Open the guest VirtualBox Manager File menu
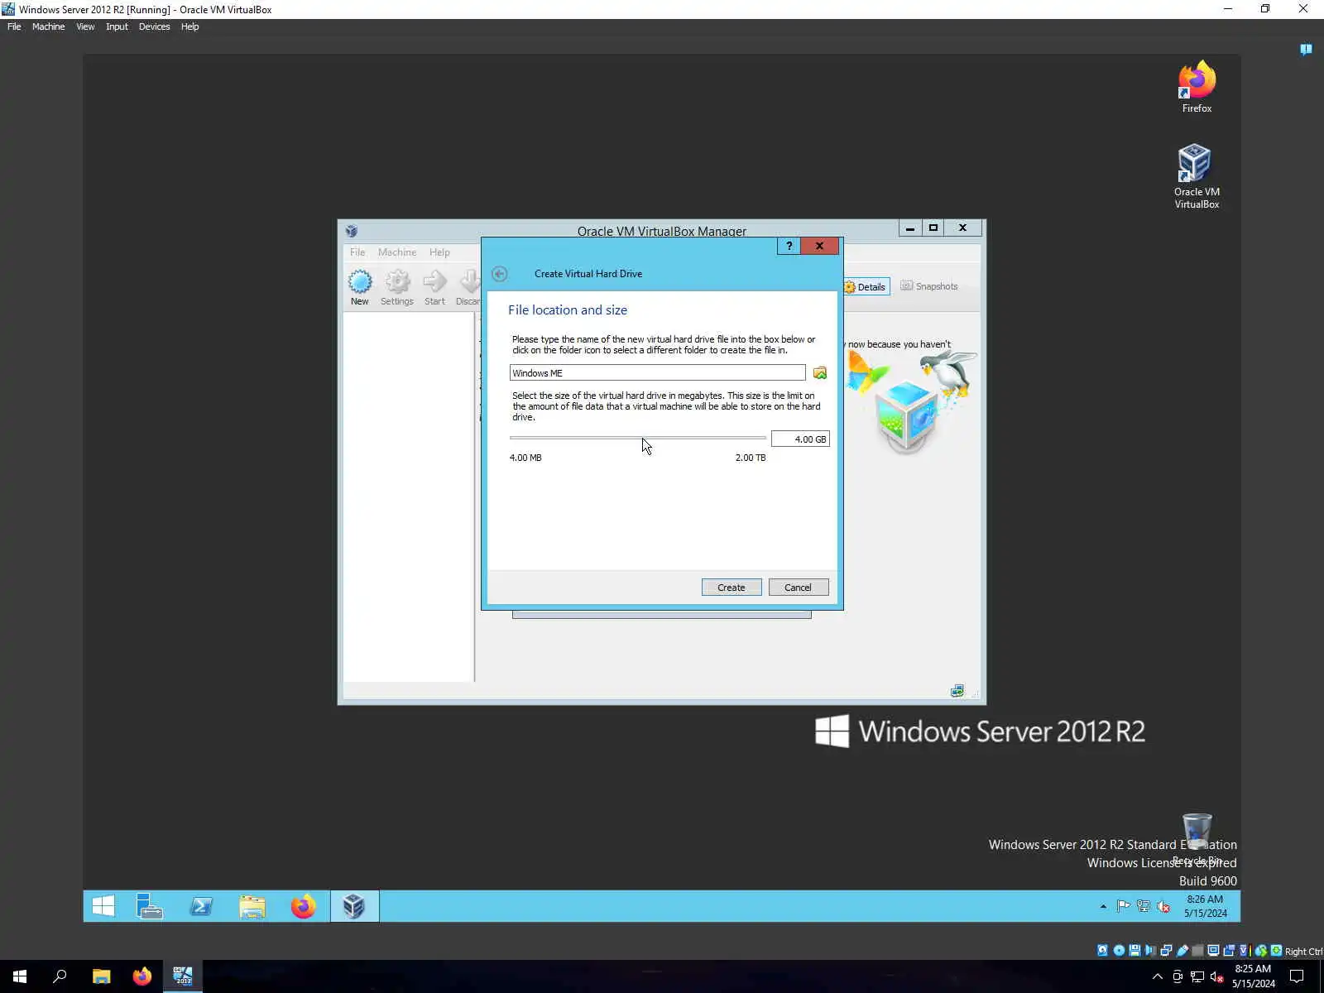This screenshot has width=1324, height=993. pyautogui.click(x=357, y=252)
